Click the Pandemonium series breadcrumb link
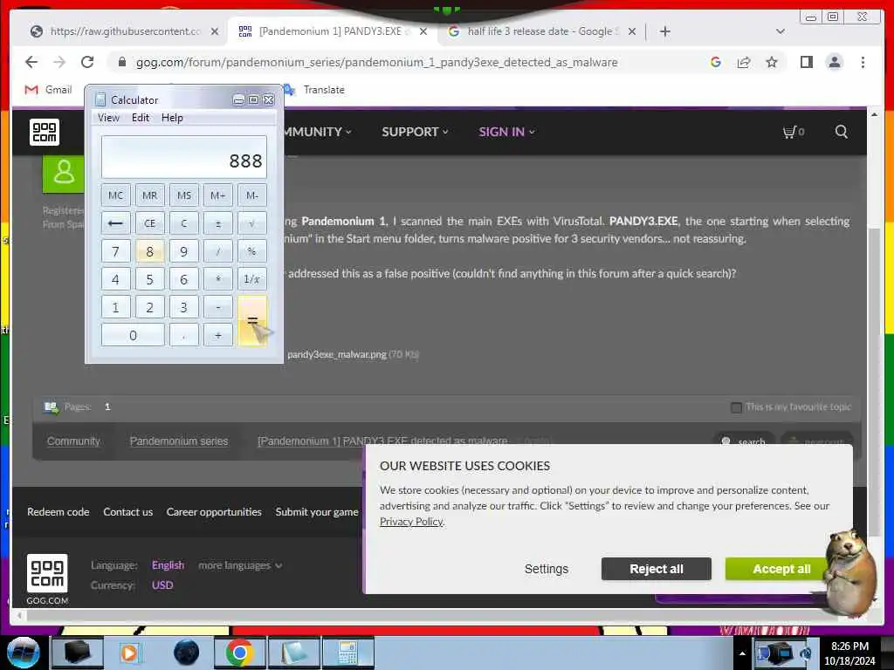Viewport: 894px width, 670px height. [x=178, y=441]
